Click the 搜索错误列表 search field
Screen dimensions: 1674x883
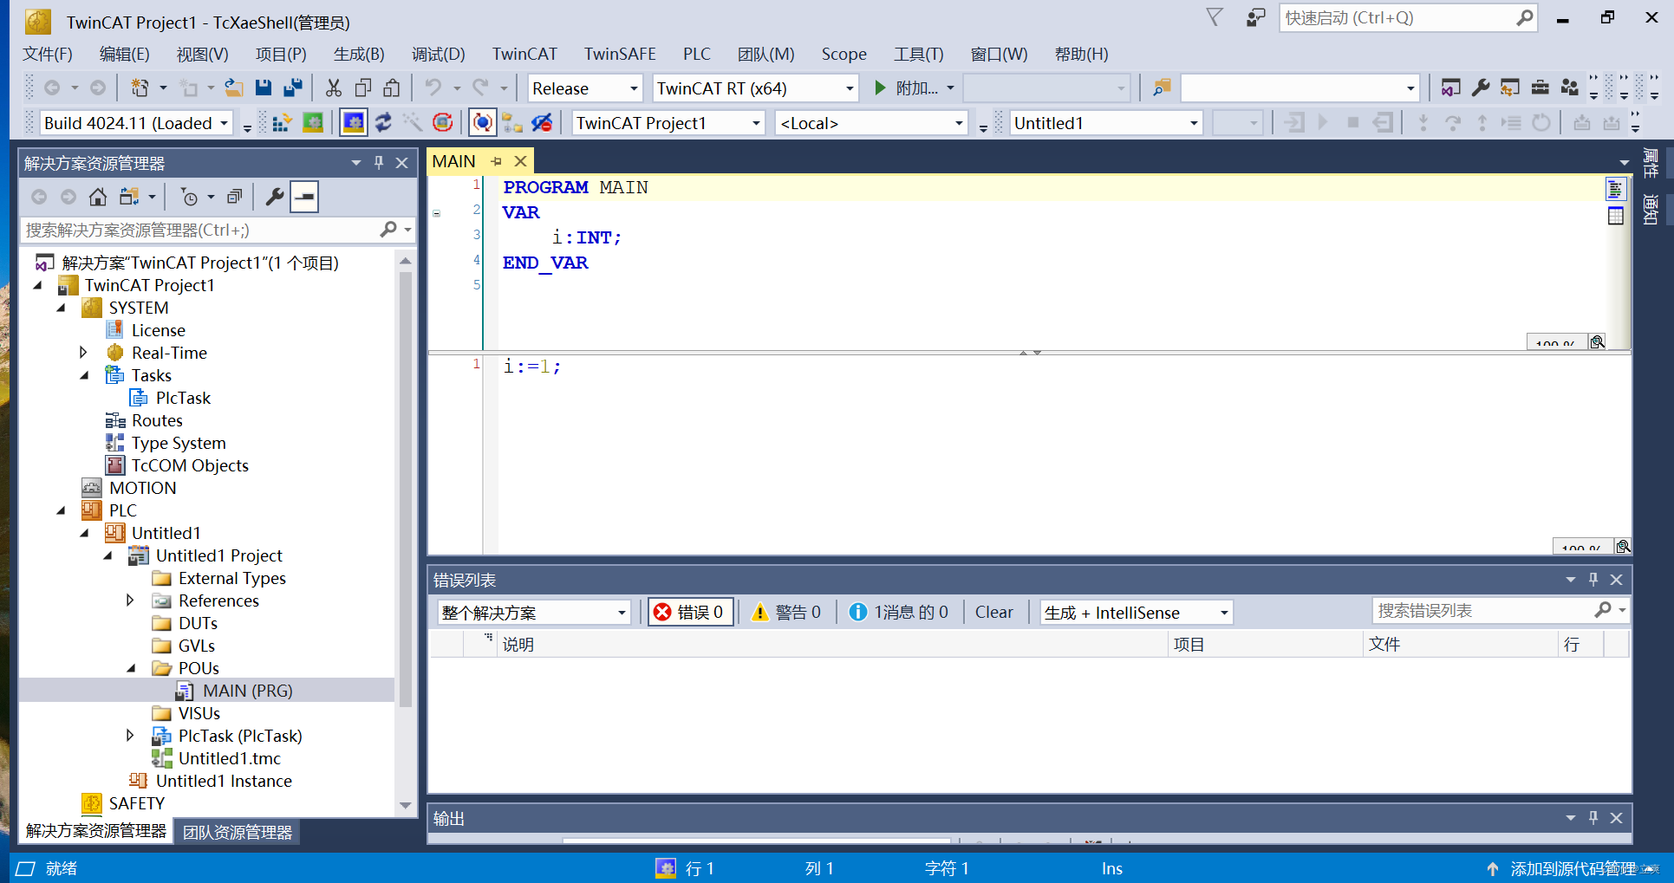coord(1500,610)
